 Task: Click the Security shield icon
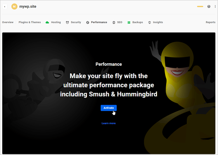pyautogui.click(x=68, y=23)
